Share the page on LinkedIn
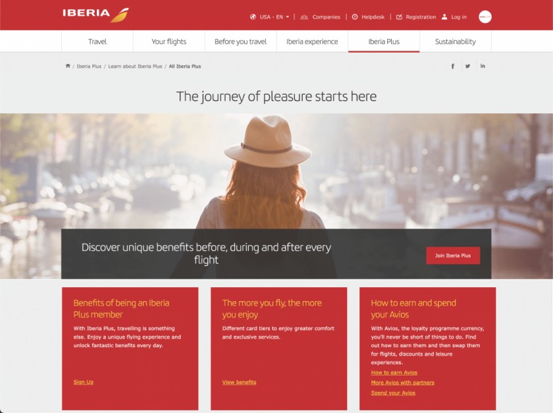553x413 pixels. tap(483, 66)
